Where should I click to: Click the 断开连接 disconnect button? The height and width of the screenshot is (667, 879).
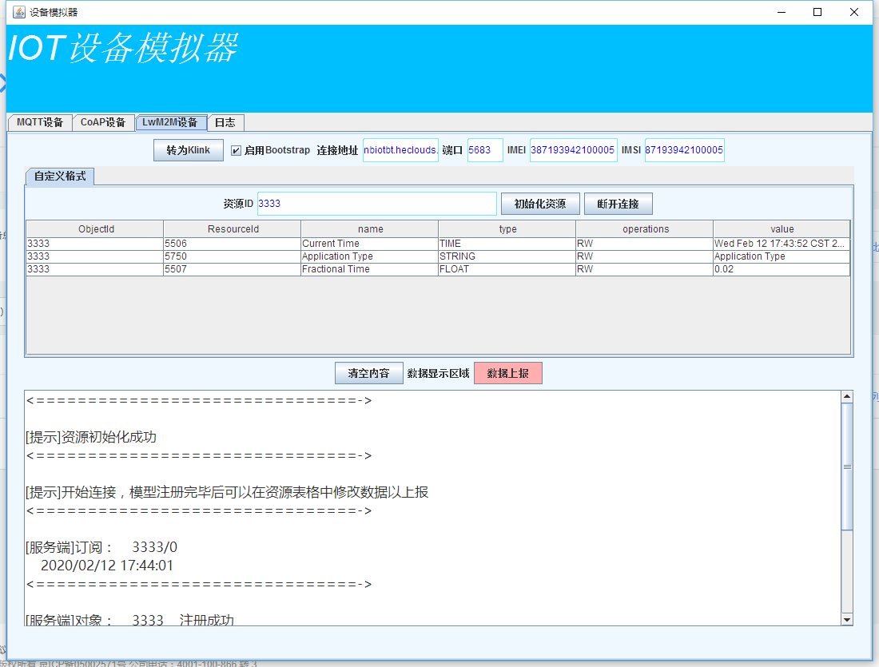pyautogui.click(x=618, y=204)
